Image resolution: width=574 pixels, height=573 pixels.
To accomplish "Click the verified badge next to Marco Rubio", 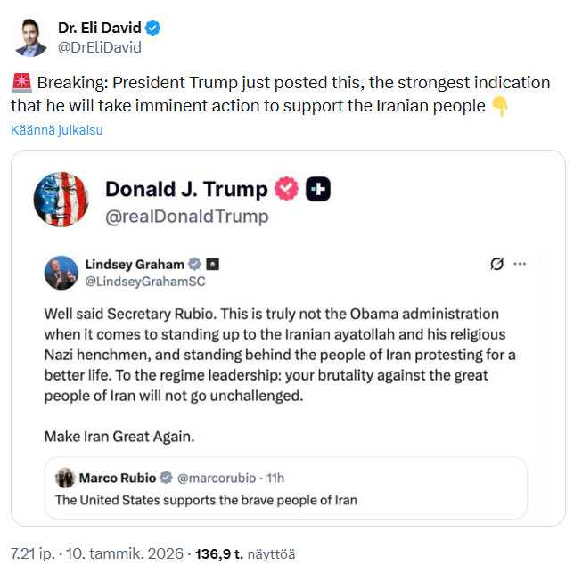I will point(167,477).
